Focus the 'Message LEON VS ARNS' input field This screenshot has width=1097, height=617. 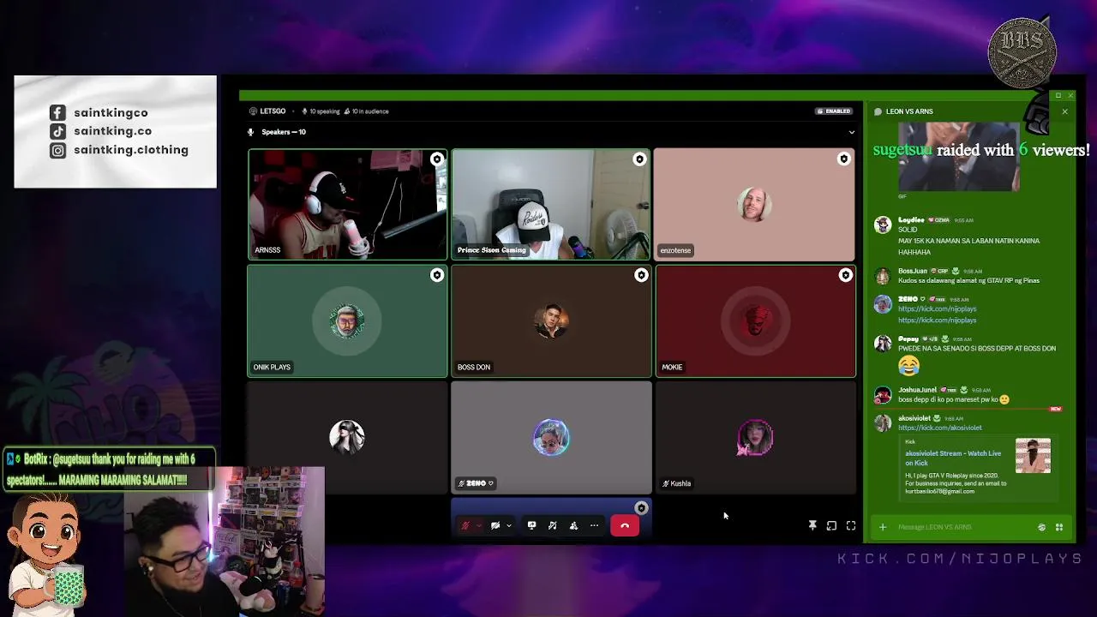(x=964, y=527)
